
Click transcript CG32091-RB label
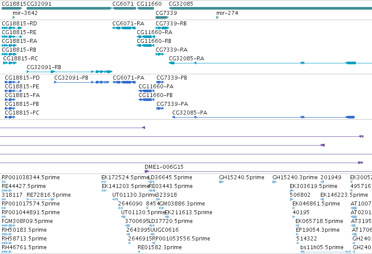[44, 67]
